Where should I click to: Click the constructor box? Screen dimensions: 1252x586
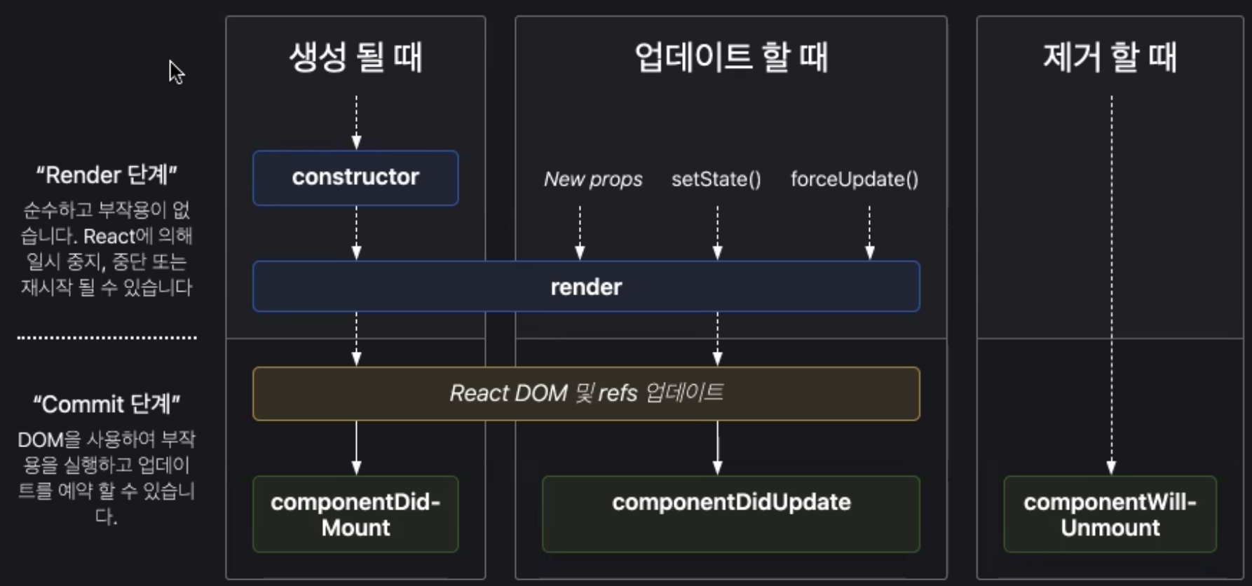(x=355, y=177)
